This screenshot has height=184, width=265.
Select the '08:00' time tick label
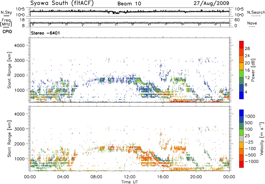pyautogui.click(x=96, y=177)
